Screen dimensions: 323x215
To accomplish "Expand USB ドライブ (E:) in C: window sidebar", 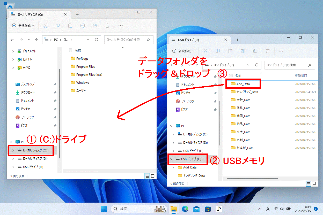I will 13,167.
